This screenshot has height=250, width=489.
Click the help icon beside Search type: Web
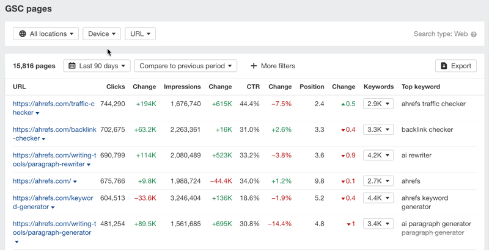coord(474,34)
